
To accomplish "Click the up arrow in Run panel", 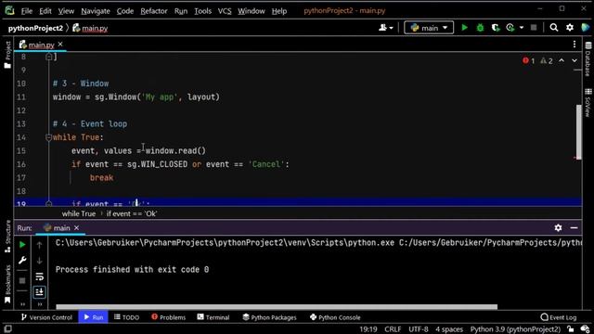I will point(39,245).
